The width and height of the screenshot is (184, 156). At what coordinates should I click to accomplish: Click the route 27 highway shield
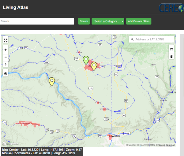tap(100, 45)
